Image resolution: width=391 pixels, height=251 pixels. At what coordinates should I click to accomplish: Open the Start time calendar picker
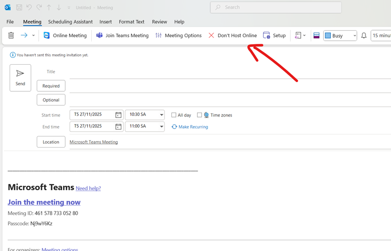[118, 115]
